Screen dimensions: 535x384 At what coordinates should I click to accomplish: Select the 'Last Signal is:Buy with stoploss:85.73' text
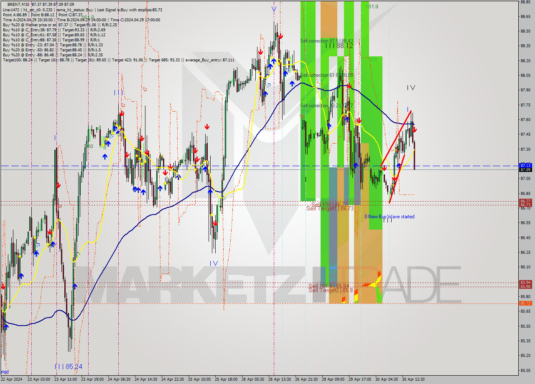coord(130,10)
